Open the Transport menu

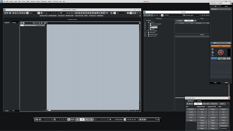point(33,1)
